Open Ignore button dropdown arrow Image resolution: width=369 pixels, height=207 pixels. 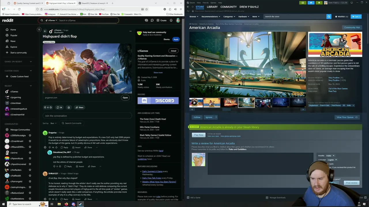pos(216,117)
